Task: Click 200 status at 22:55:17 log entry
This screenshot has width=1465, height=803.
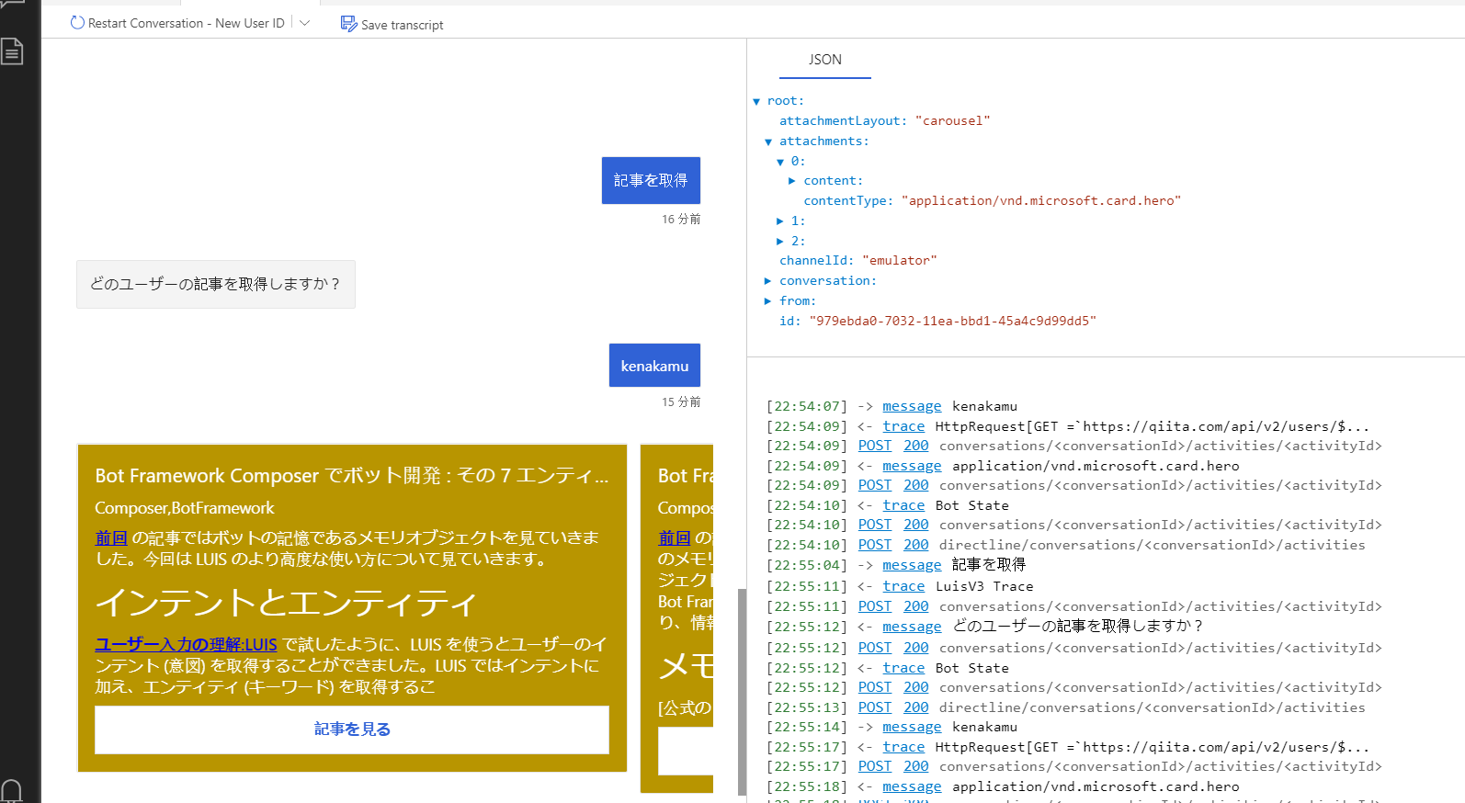Action: click(x=916, y=766)
